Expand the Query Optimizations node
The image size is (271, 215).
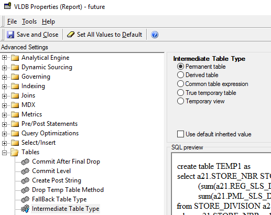coord(5,134)
